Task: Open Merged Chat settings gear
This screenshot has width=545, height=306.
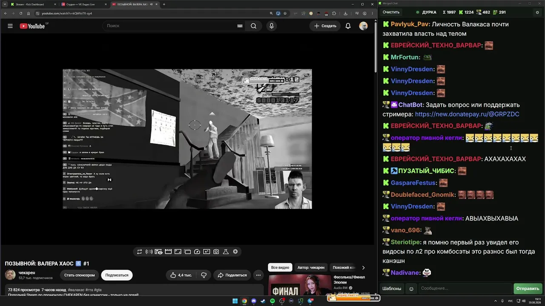Action: pyautogui.click(x=537, y=12)
